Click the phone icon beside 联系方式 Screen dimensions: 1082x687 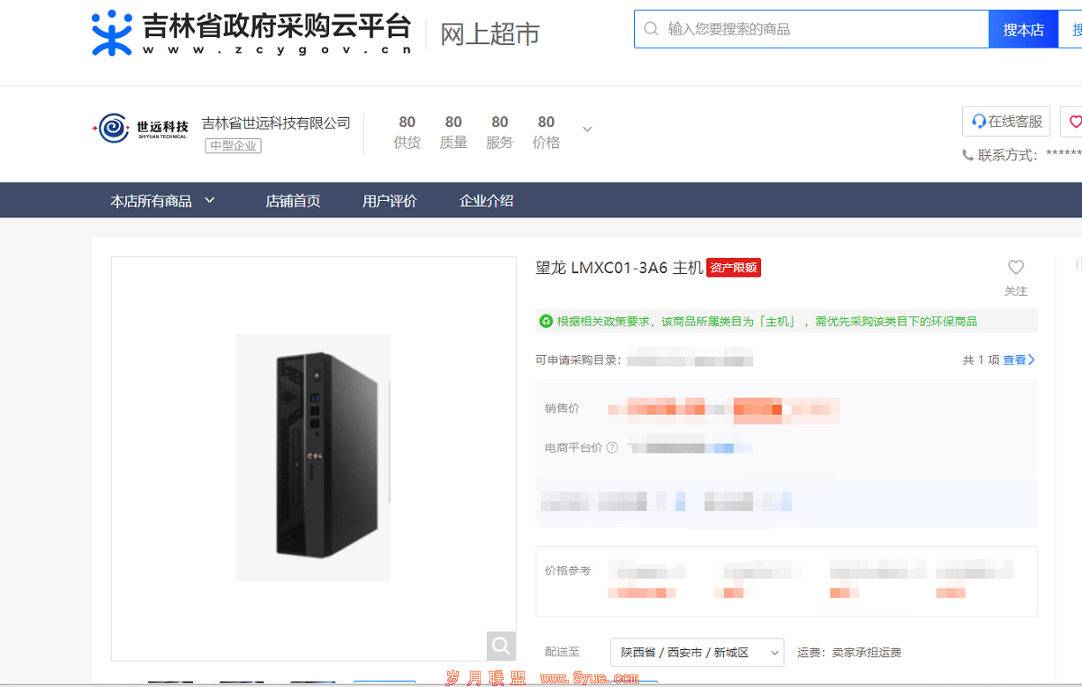point(967,155)
